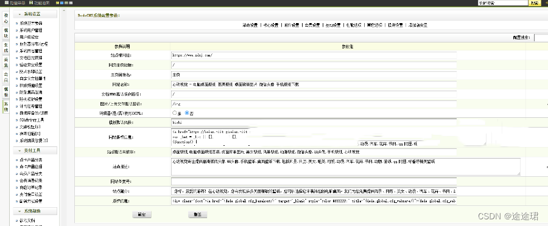Viewport: 548px width, 226px height.
Task: Click the 模板默认风格 field
Action: 314,123
